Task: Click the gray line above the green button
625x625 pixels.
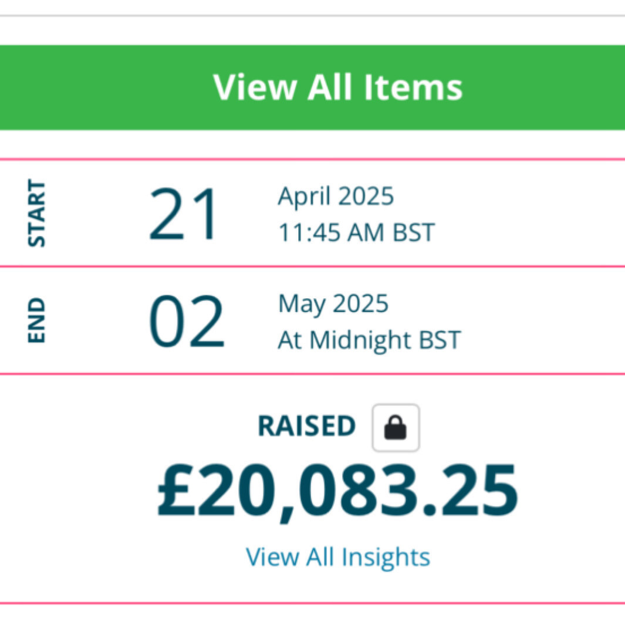Action: (x=312, y=16)
